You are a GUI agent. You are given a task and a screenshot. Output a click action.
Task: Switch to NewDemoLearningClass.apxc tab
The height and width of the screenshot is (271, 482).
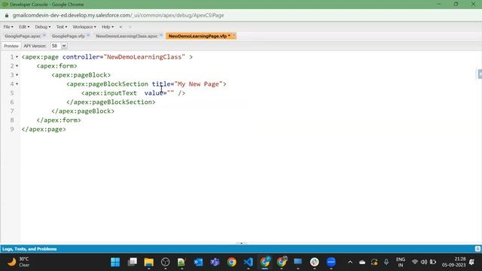[x=127, y=36]
